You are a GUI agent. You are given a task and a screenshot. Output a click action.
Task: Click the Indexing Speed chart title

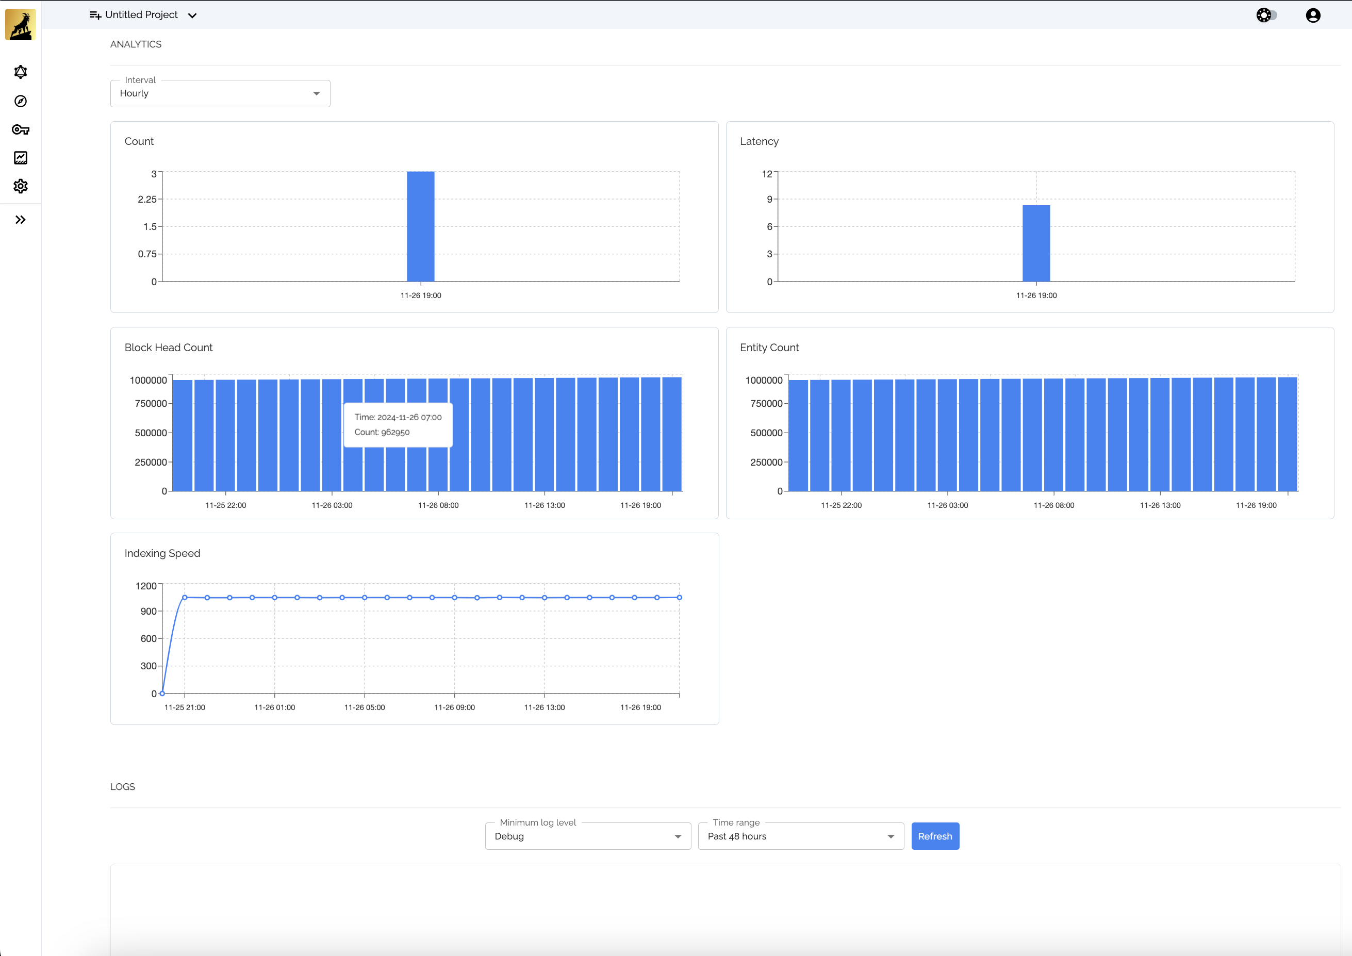(x=162, y=553)
